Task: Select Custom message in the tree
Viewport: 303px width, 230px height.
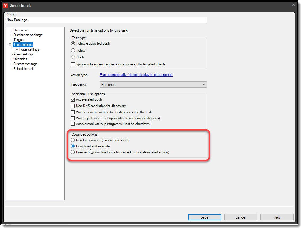Action: (x=25, y=64)
